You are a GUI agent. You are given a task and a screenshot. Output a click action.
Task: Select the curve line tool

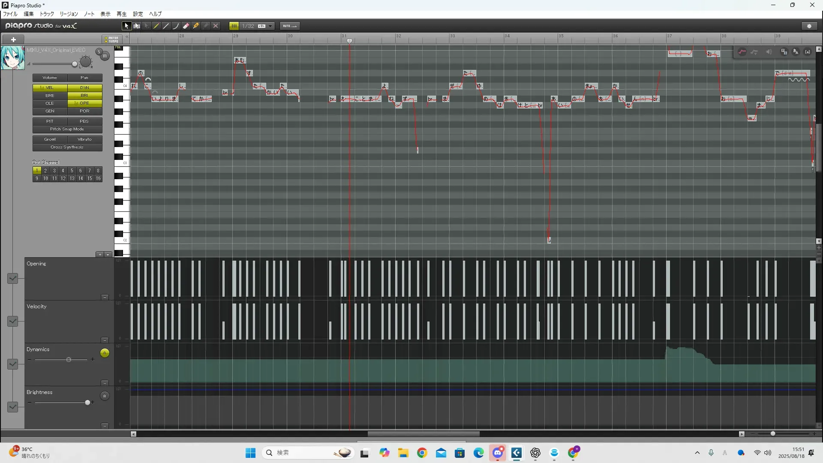pos(176,26)
